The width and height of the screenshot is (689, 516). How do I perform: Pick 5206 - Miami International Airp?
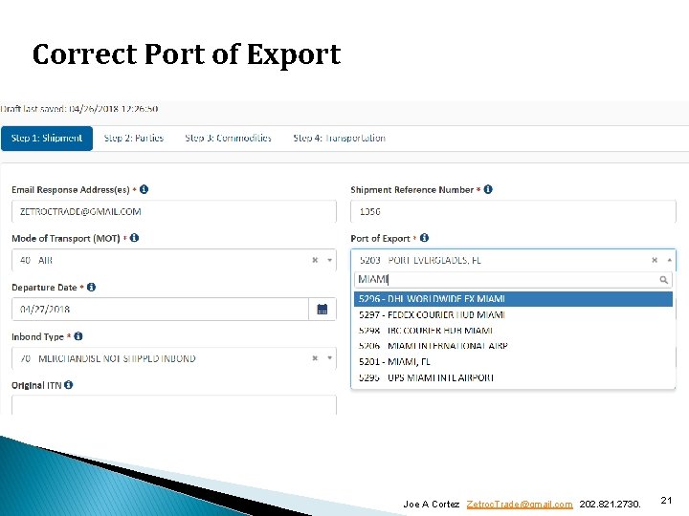coord(513,346)
